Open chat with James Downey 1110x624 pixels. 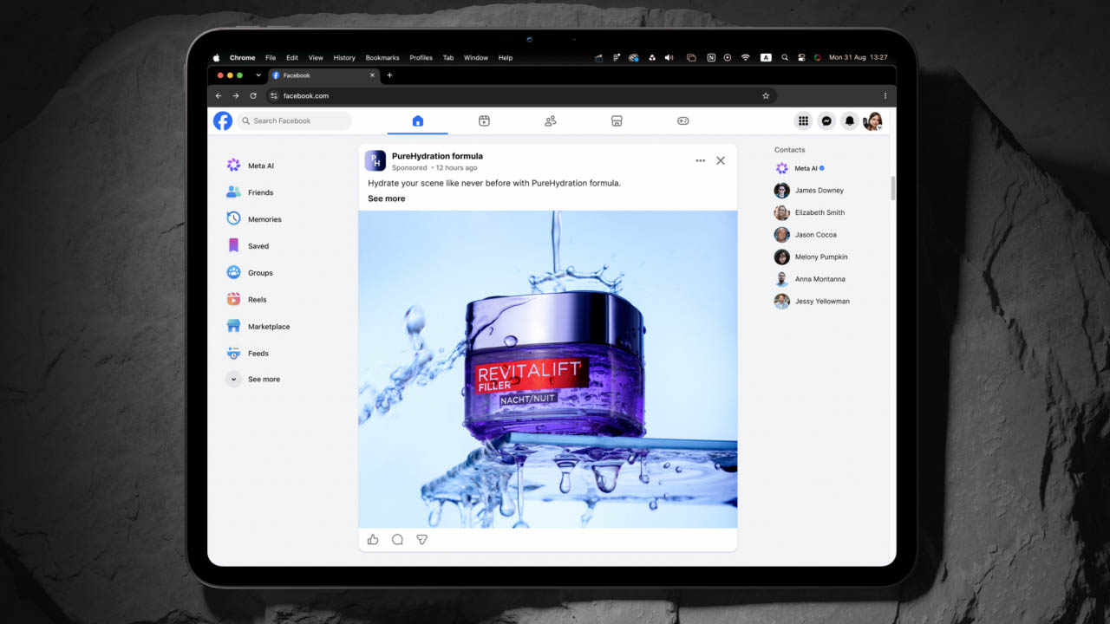click(809, 191)
